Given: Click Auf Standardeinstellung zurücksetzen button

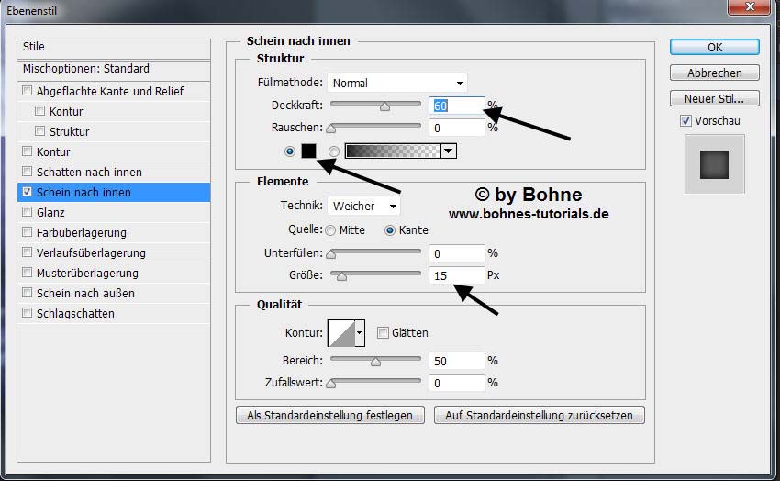Looking at the screenshot, I should tap(540, 416).
